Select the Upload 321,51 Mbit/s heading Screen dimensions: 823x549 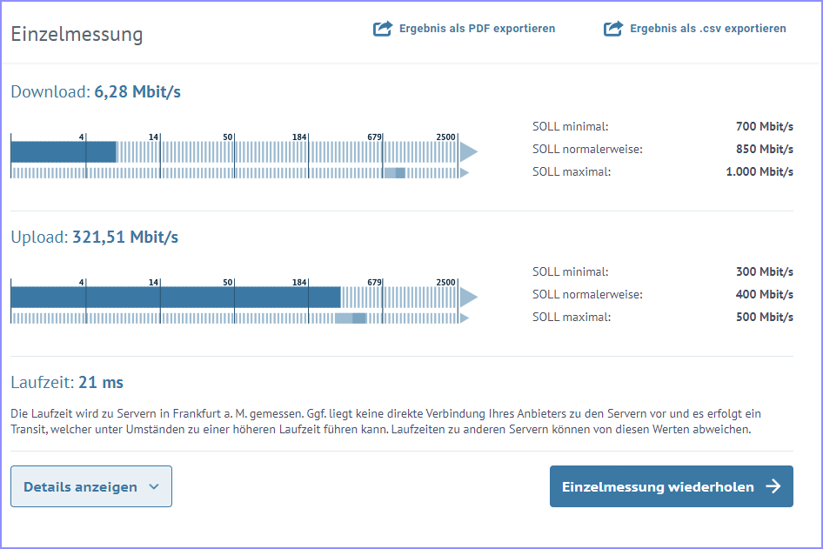(95, 238)
